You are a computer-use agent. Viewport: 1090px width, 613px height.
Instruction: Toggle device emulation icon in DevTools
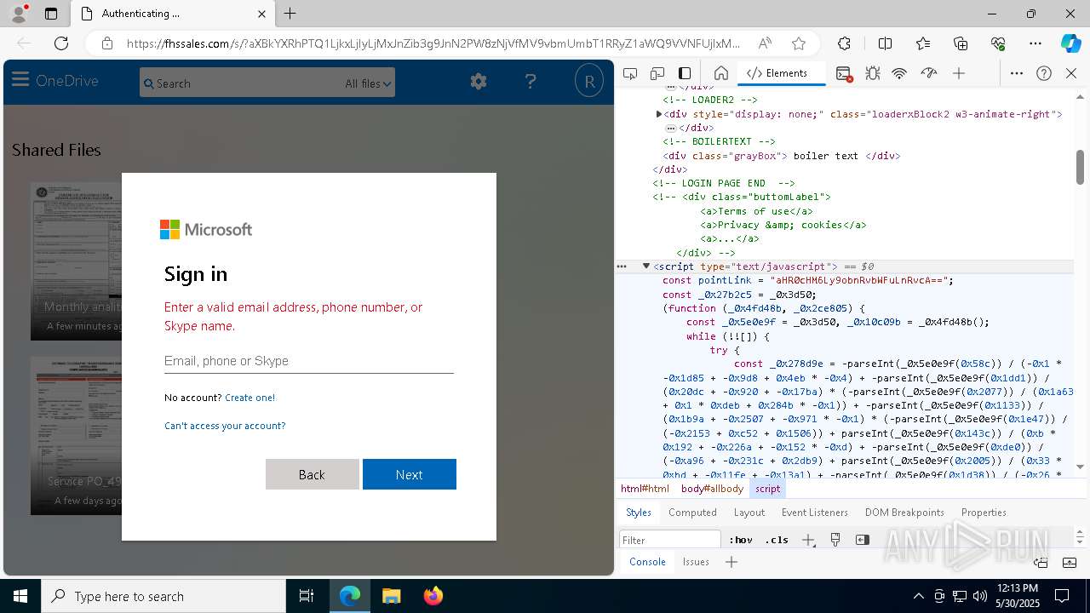(657, 73)
